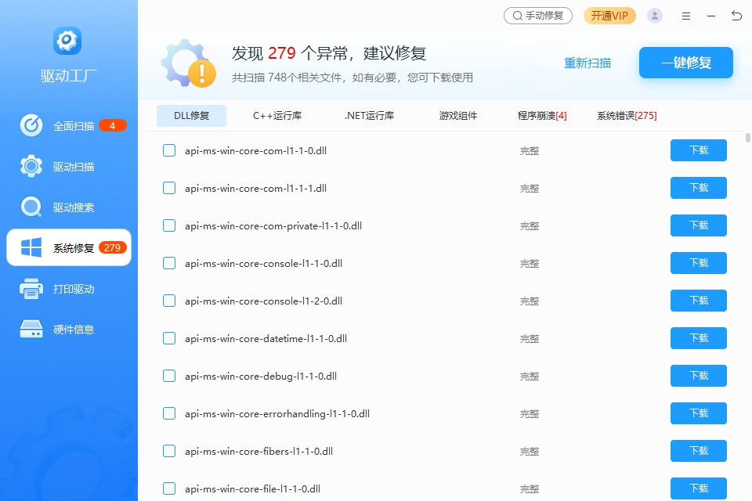Open 硬件信息 hardware drive icon
Image resolution: width=752 pixels, height=501 pixels.
31,330
